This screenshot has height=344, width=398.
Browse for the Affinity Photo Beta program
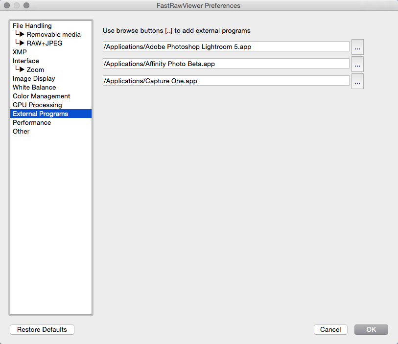coord(357,64)
